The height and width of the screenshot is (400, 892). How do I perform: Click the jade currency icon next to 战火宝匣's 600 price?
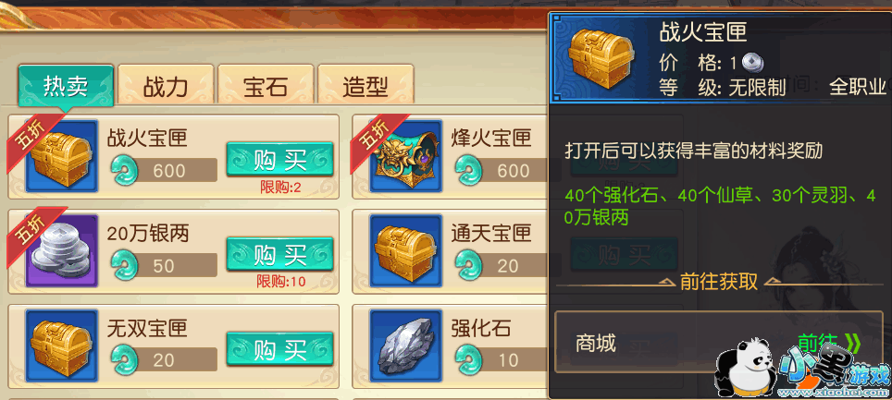coord(125,170)
